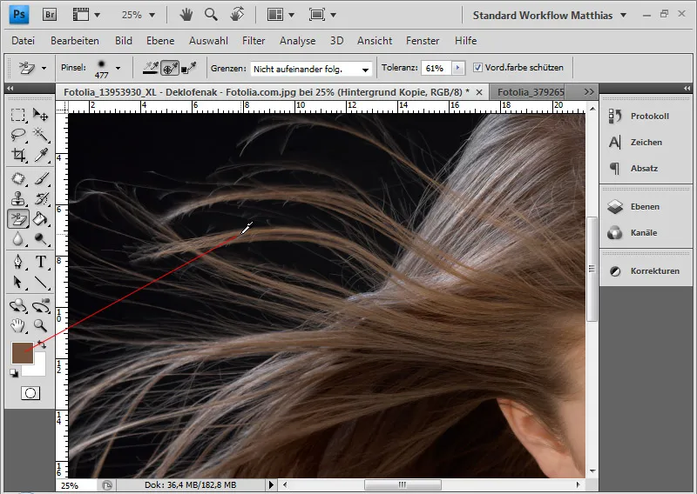This screenshot has width=697, height=494.
Task: Select the Rectangular Marquee tool
Action: pos(18,115)
